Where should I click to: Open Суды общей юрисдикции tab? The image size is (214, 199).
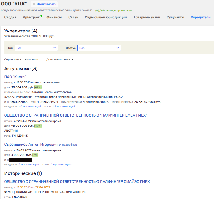pos(106,17)
